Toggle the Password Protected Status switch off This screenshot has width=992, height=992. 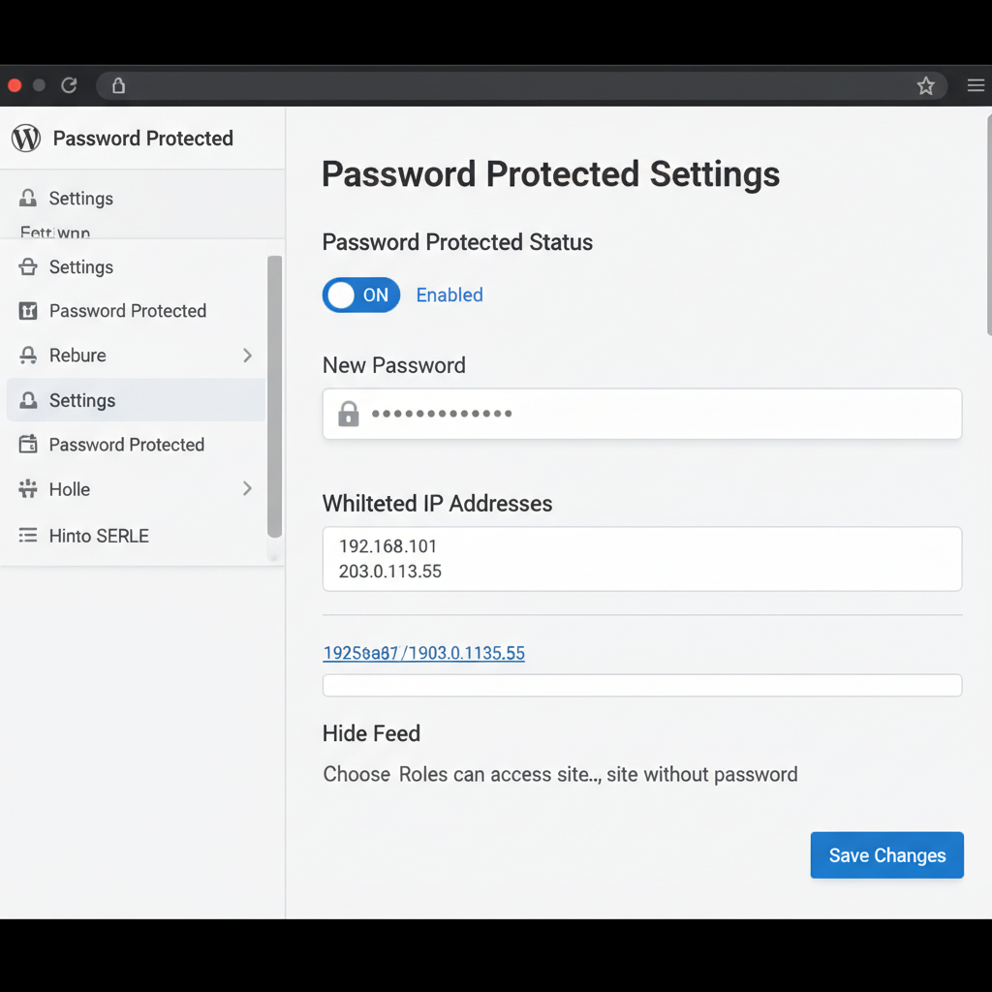click(360, 295)
